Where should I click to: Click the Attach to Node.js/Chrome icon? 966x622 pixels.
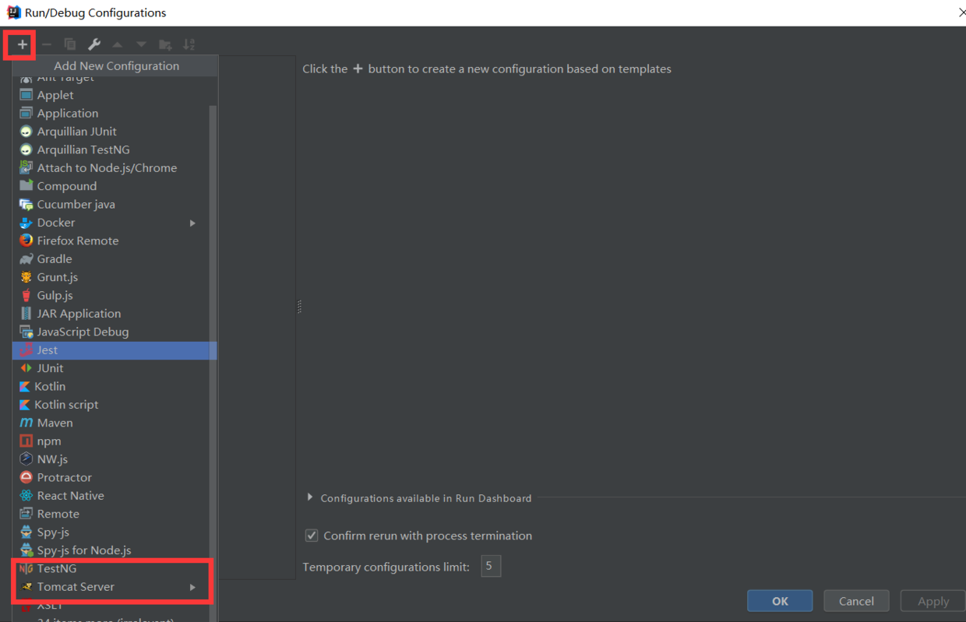(26, 167)
